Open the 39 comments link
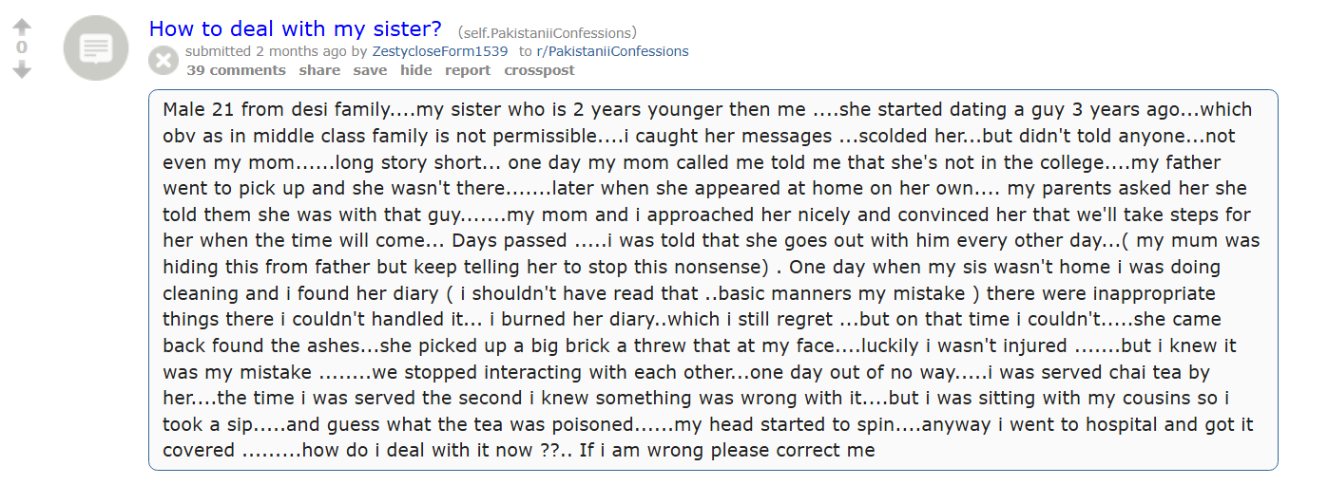1328x485 pixels. [236, 70]
